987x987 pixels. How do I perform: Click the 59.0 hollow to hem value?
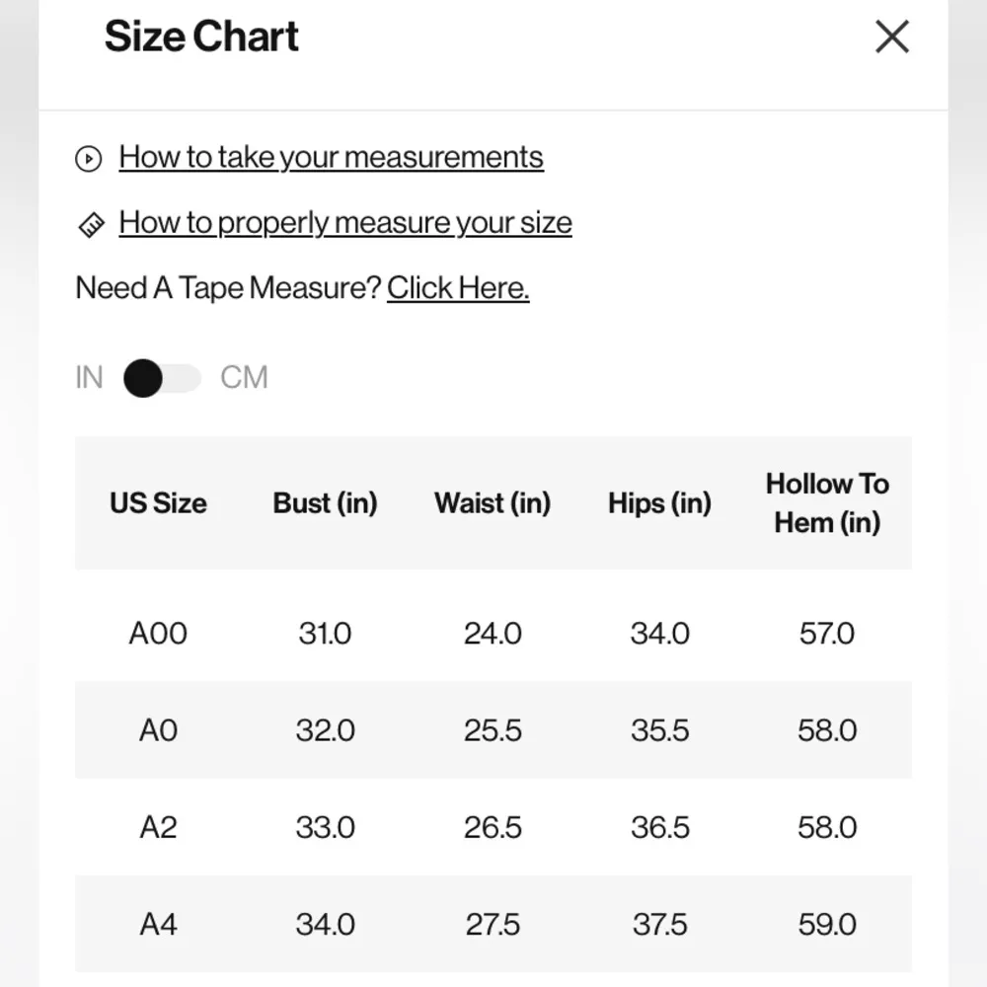pos(827,925)
